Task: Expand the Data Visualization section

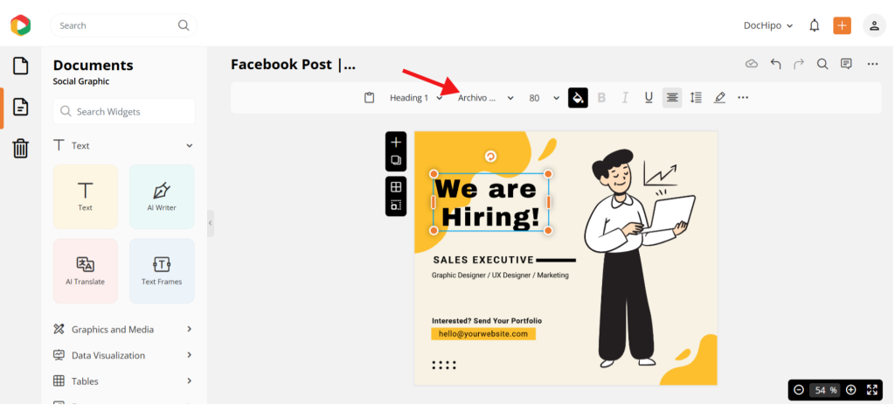Action: [x=122, y=355]
